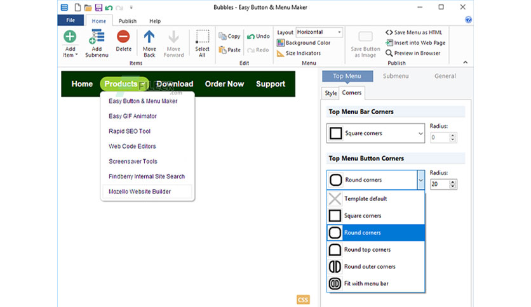
Task: Click Insert into Web Page
Action: (415, 42)
